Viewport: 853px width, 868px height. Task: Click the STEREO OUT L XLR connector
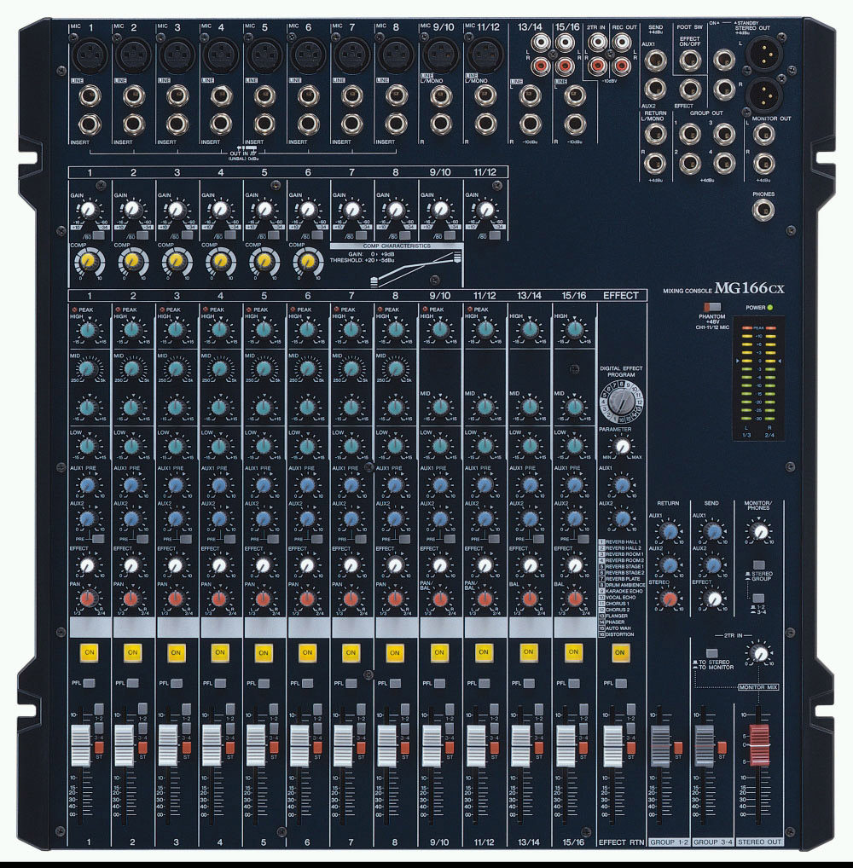pos(763,54)
